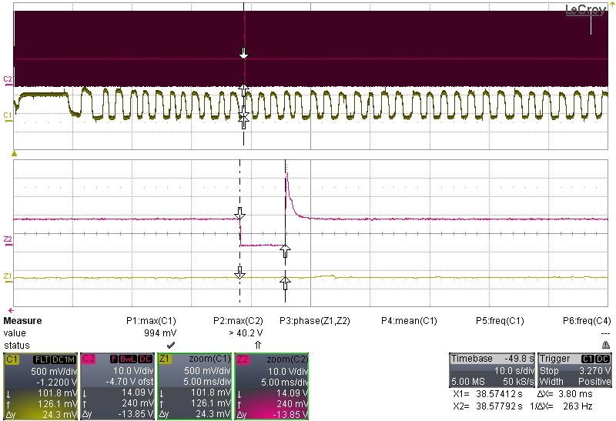Click the 994 mV measurement value
Image resolution: width=616 pixels, height=421 pixels.
(x=160, y=333)
